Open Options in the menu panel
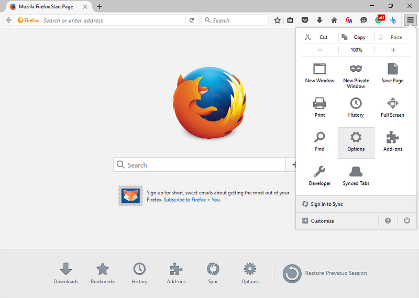The width and height of the screenshot is (419, 298). 356,143
